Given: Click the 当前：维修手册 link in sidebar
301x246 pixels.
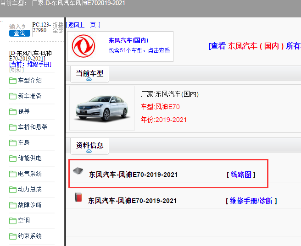Looking at the screenshot, I should pyautogui.click(x=30, y=64).
